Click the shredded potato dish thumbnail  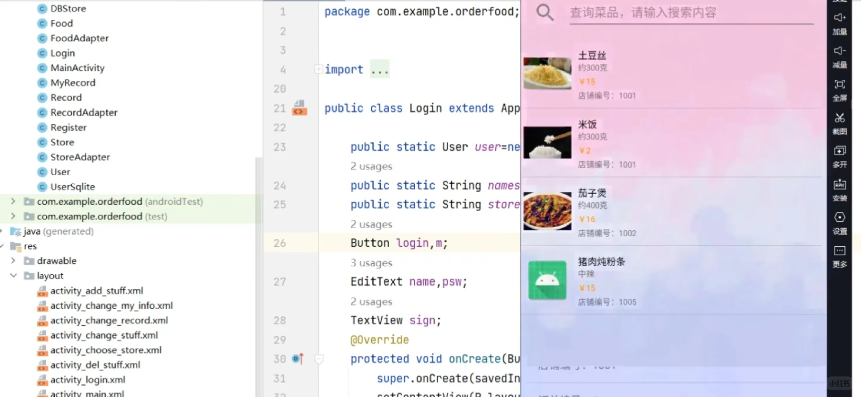pos(547,73)
